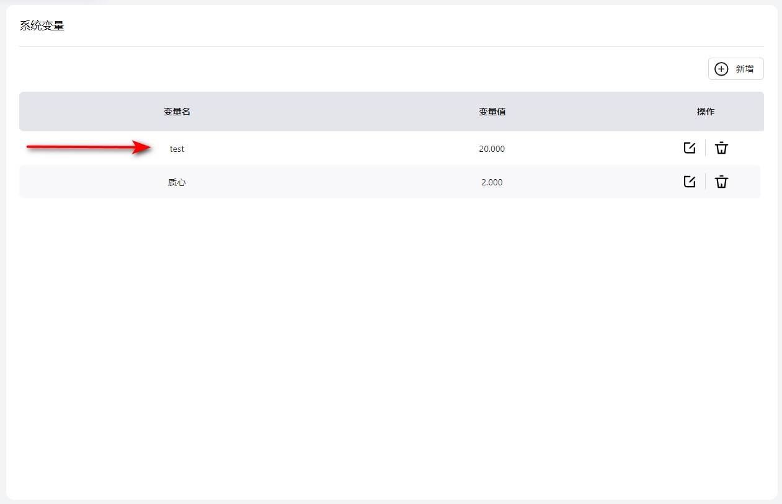The height and width of the screenshot is (504, 782).
Task: Click the 系统变量 page title
Action: [42, 26]
